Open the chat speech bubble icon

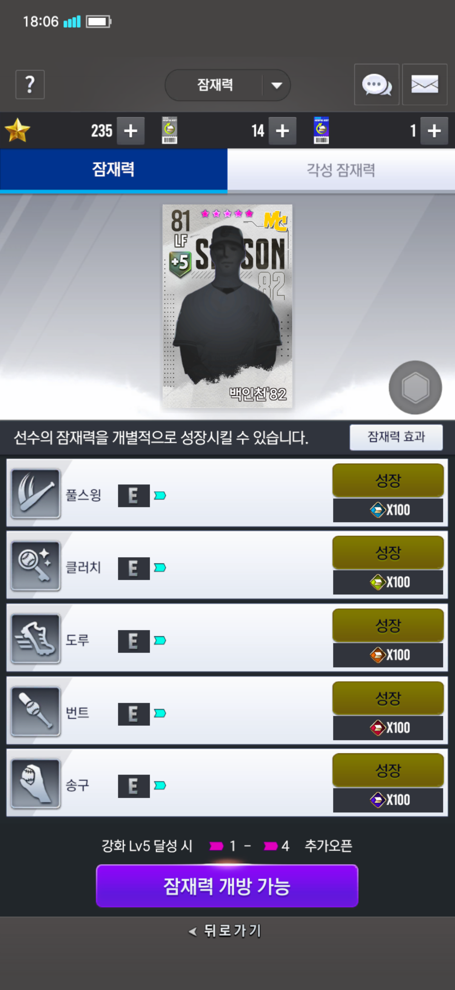click(x=377, y=85)
